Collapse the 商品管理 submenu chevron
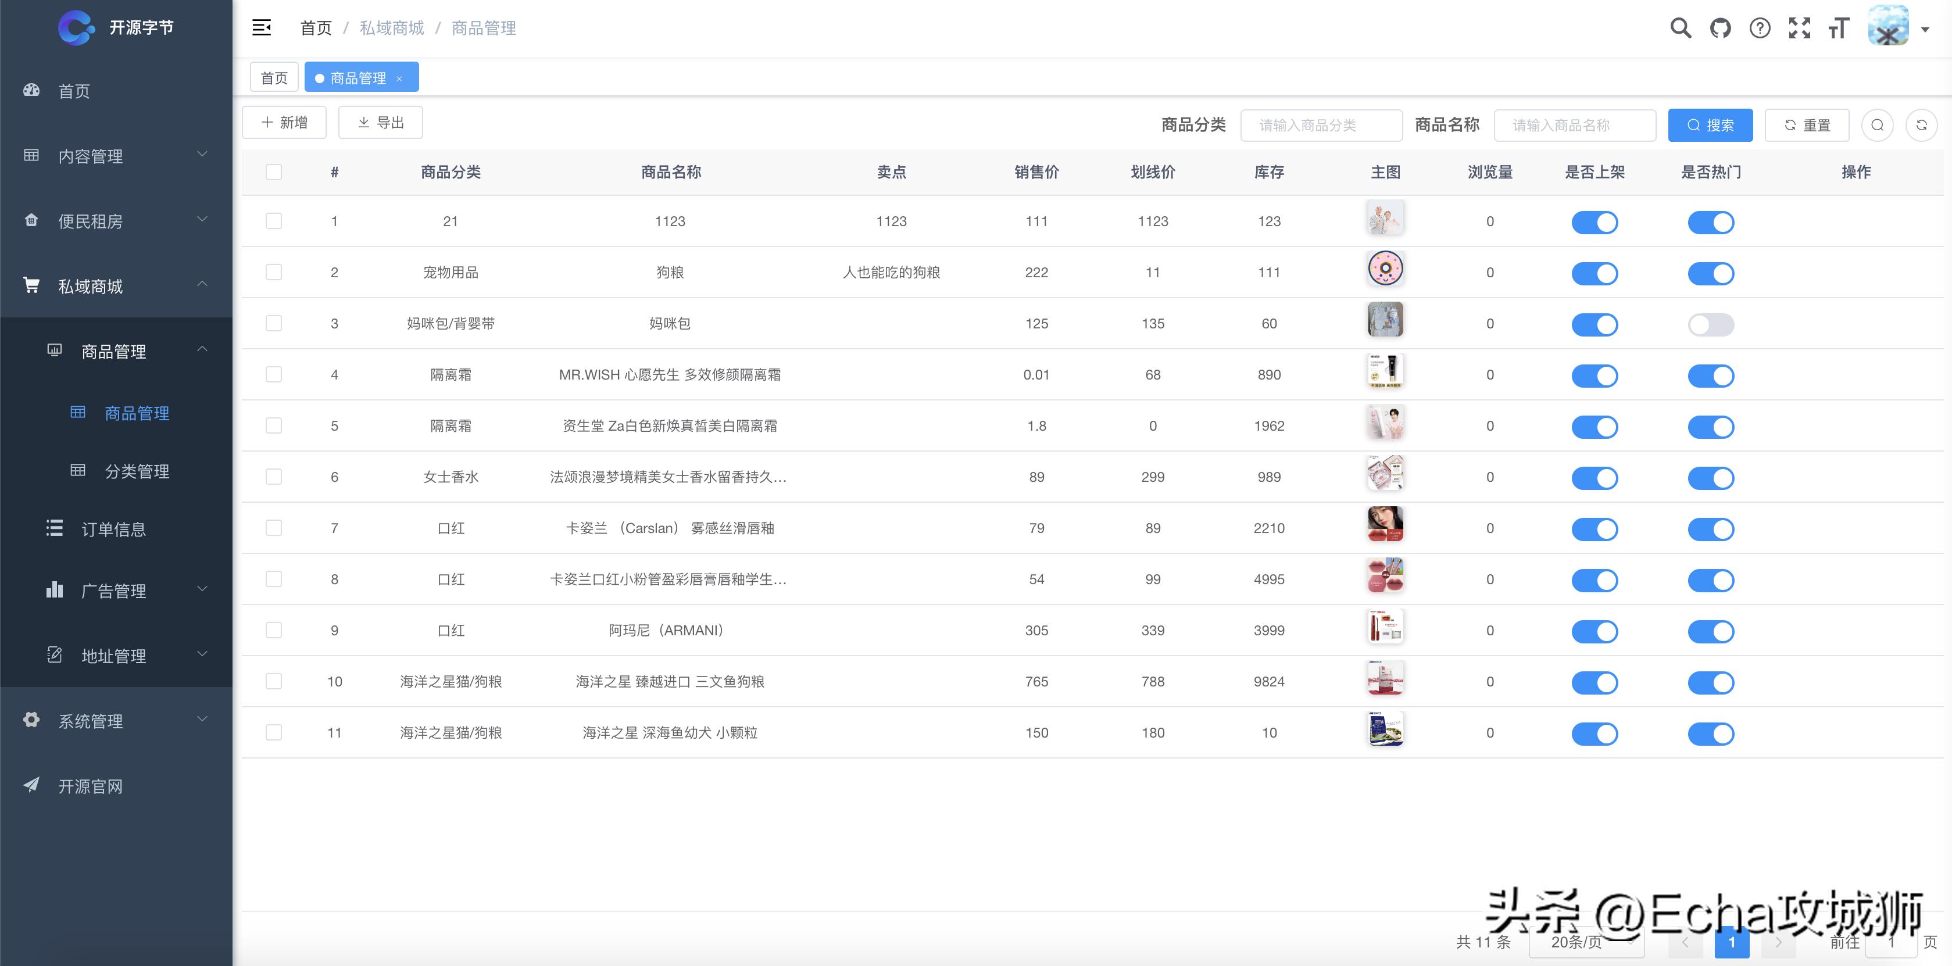Image resolution: width=1952 pixels, height=966 pixels. tap(202, 349)
